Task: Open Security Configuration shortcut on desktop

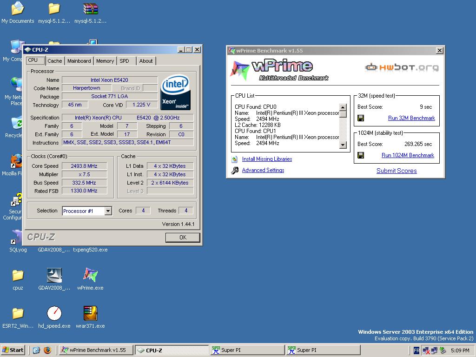Action: [16, 199]
